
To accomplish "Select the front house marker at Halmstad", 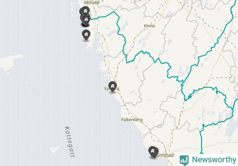I will pyautogui.click(x=152, y=151).
